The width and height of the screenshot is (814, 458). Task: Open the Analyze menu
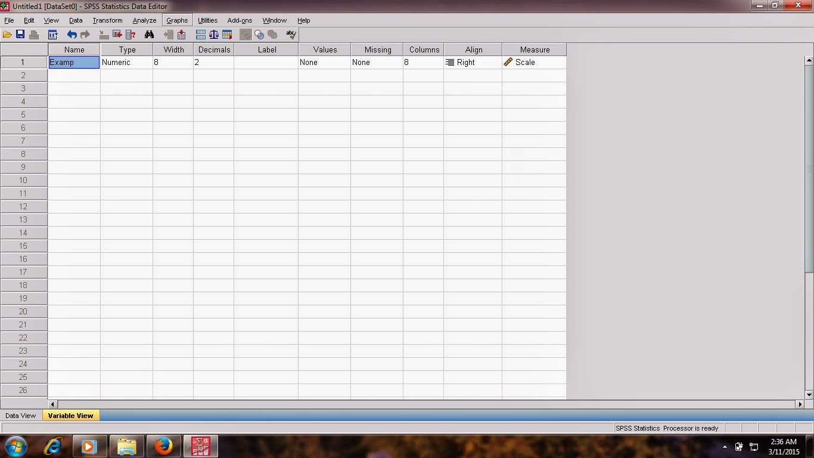144,20
